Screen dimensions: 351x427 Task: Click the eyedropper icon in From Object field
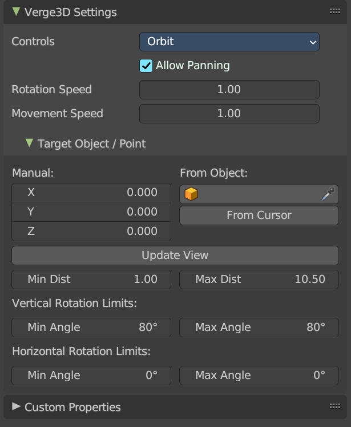tap(328, 194)
